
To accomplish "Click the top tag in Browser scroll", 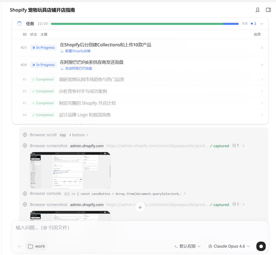I will [x=63, y=135].
